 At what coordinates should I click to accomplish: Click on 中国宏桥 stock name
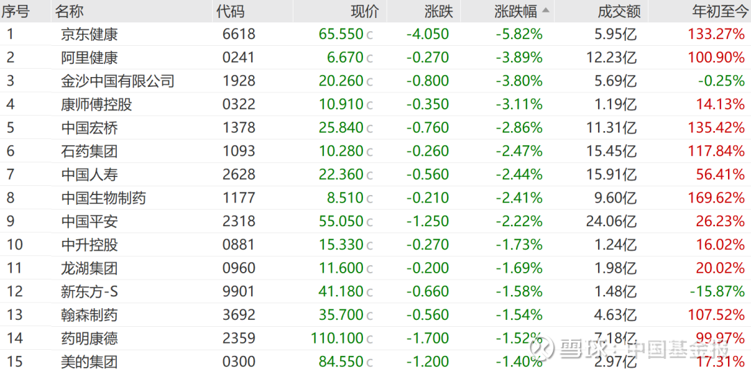(89, 128)
